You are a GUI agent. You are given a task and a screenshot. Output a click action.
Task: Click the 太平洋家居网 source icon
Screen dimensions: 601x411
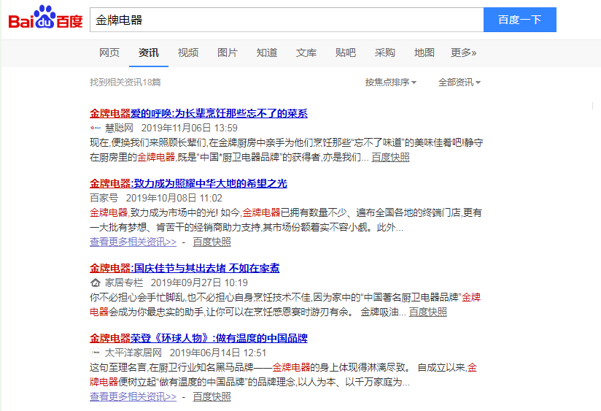pyautogui.click(x=96, y=353)
